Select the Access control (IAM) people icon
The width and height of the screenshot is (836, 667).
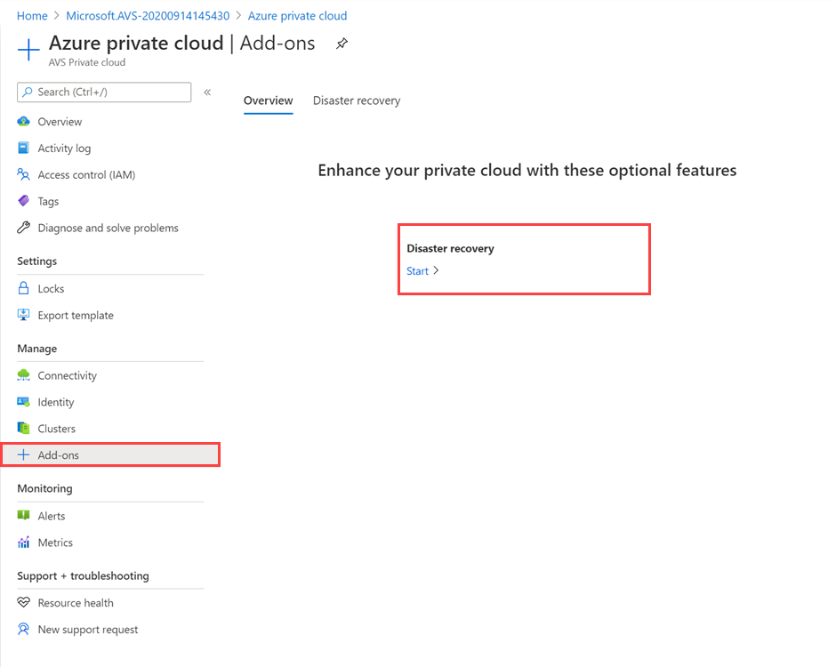23,174
